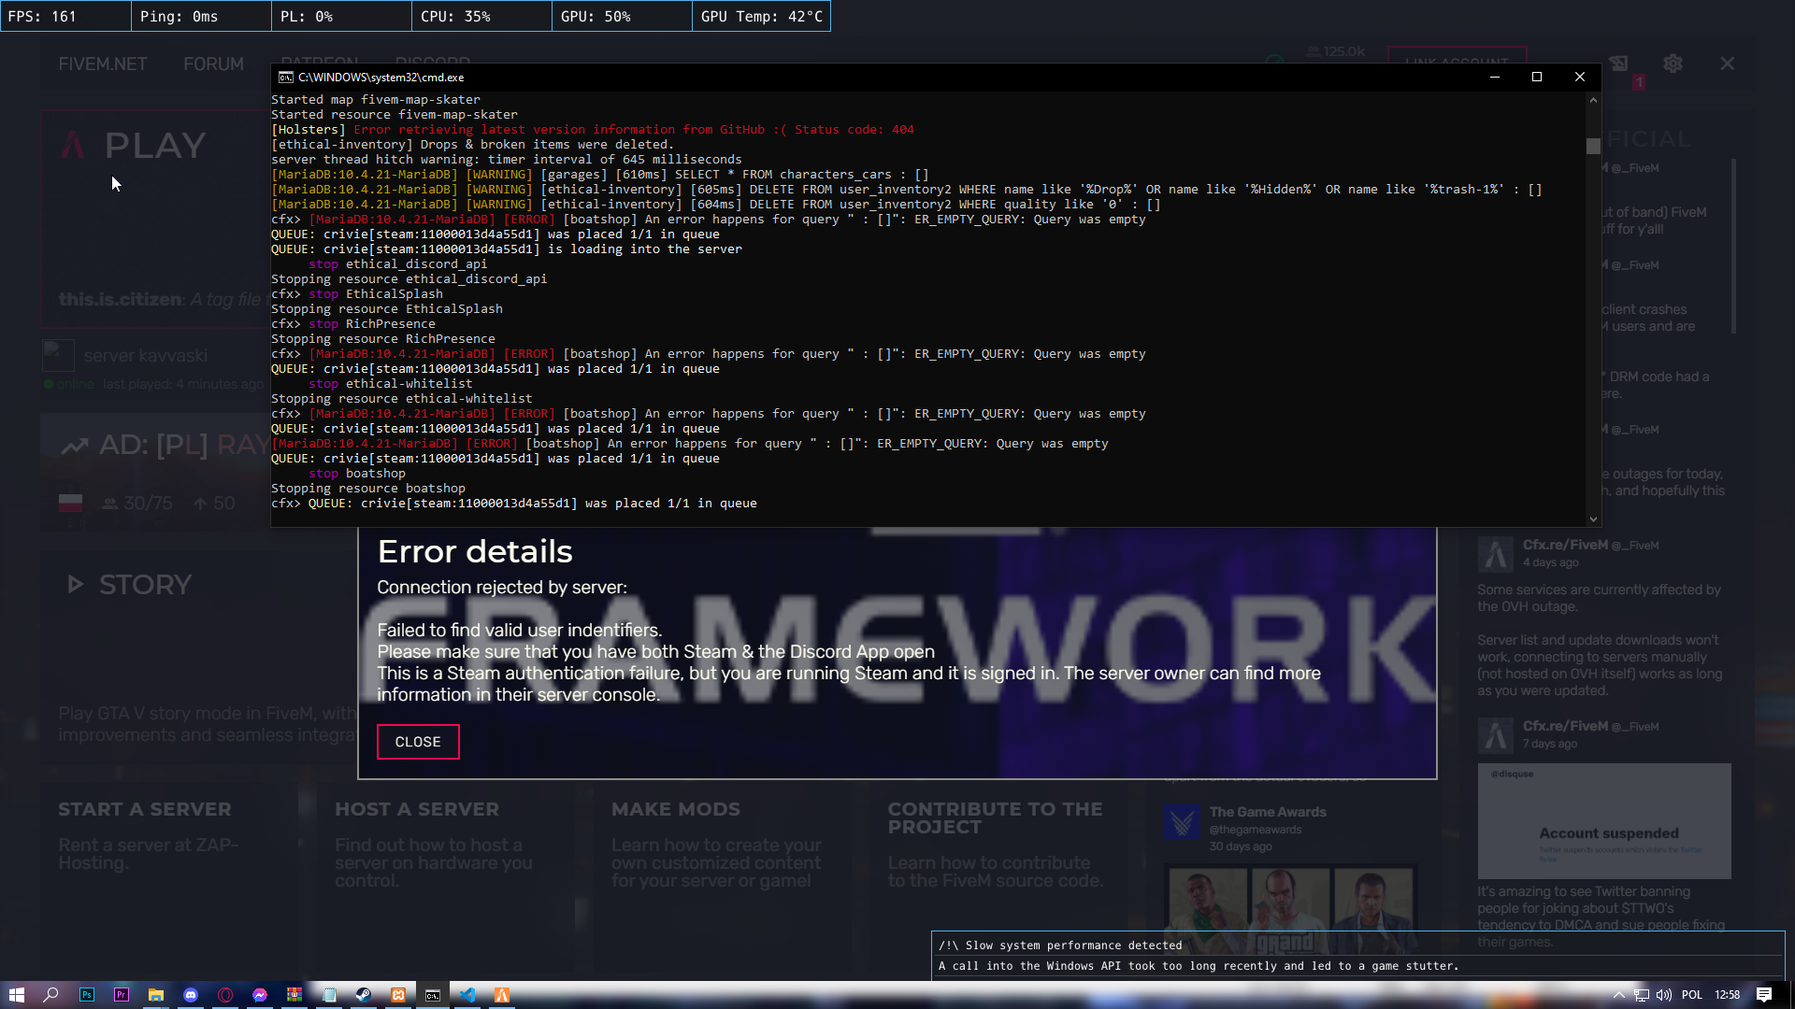This screenshot has height=1009, width=1795.
Task: Open XAMPP from the taskbar
Action: tap(398, 995)
